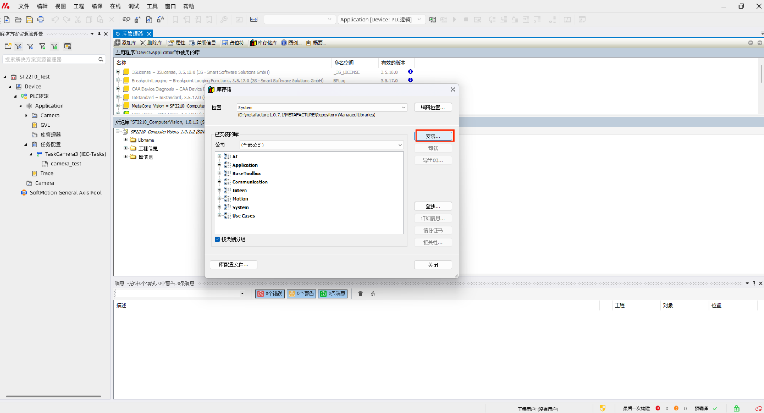Toggle the 0个警告 warning filter
This screenshot has height=413, width=764.
[301, 294]
